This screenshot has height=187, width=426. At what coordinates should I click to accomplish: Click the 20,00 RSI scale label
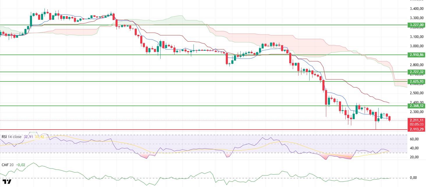coord(414,157)
